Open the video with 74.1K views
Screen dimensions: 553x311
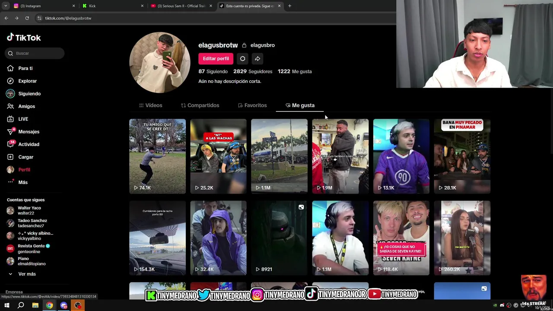point(157,156)
